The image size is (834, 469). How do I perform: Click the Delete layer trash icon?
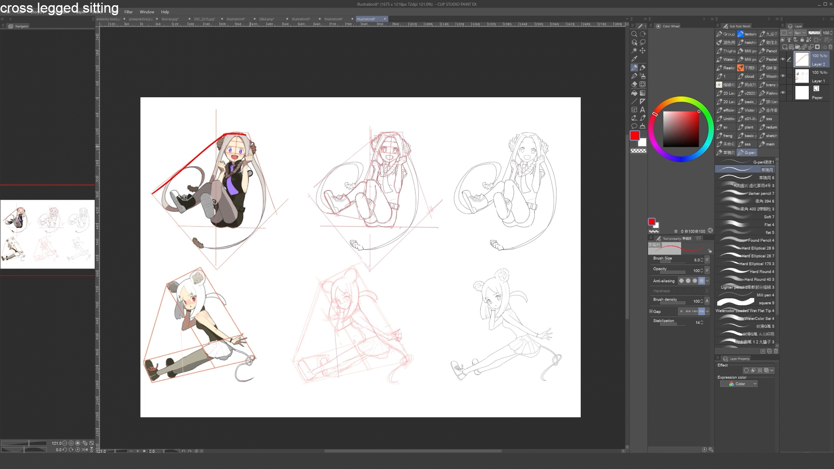click(x=830, y=47)
